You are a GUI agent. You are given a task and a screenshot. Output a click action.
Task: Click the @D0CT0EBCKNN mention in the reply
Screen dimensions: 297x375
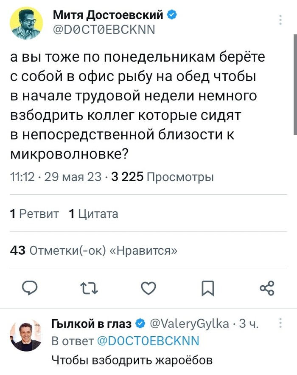[x=148, y=341]
